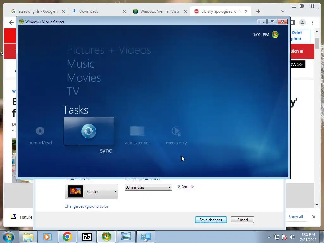
Task: Click Chrome icon on taskbar
Action: tap(67, 237)
